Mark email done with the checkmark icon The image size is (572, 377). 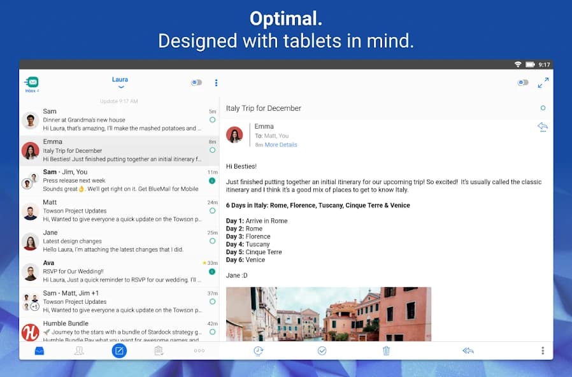pyautogui.click(x=322, y=351)
